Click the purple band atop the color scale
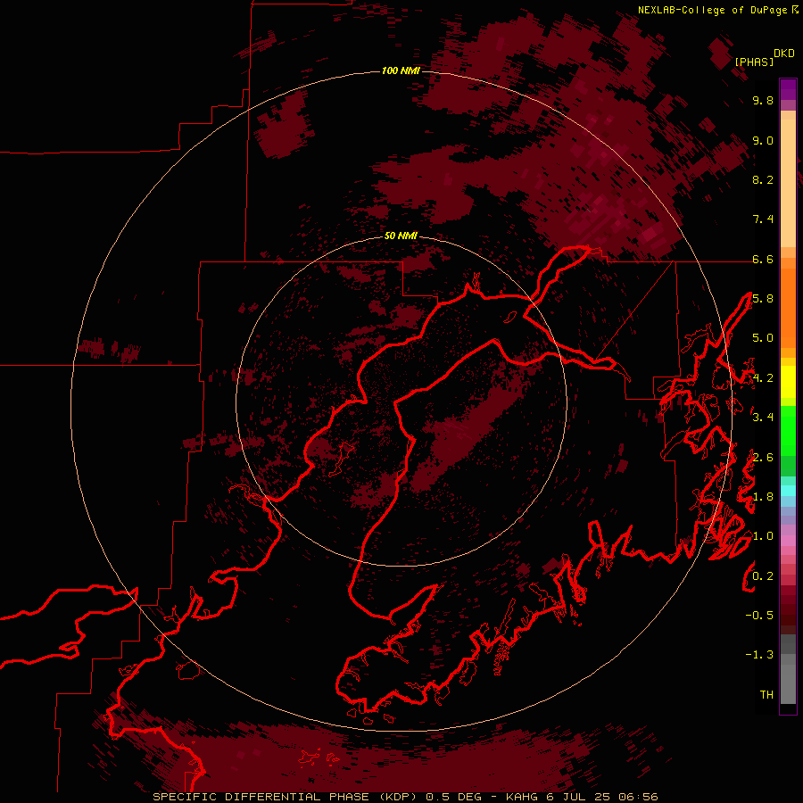This screenshot has width=803, height=803. [x=788, y=89]
